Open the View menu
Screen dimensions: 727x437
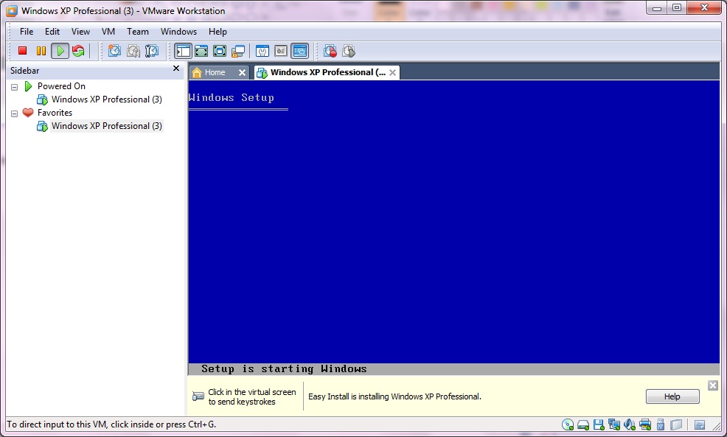tap(80, 32)
